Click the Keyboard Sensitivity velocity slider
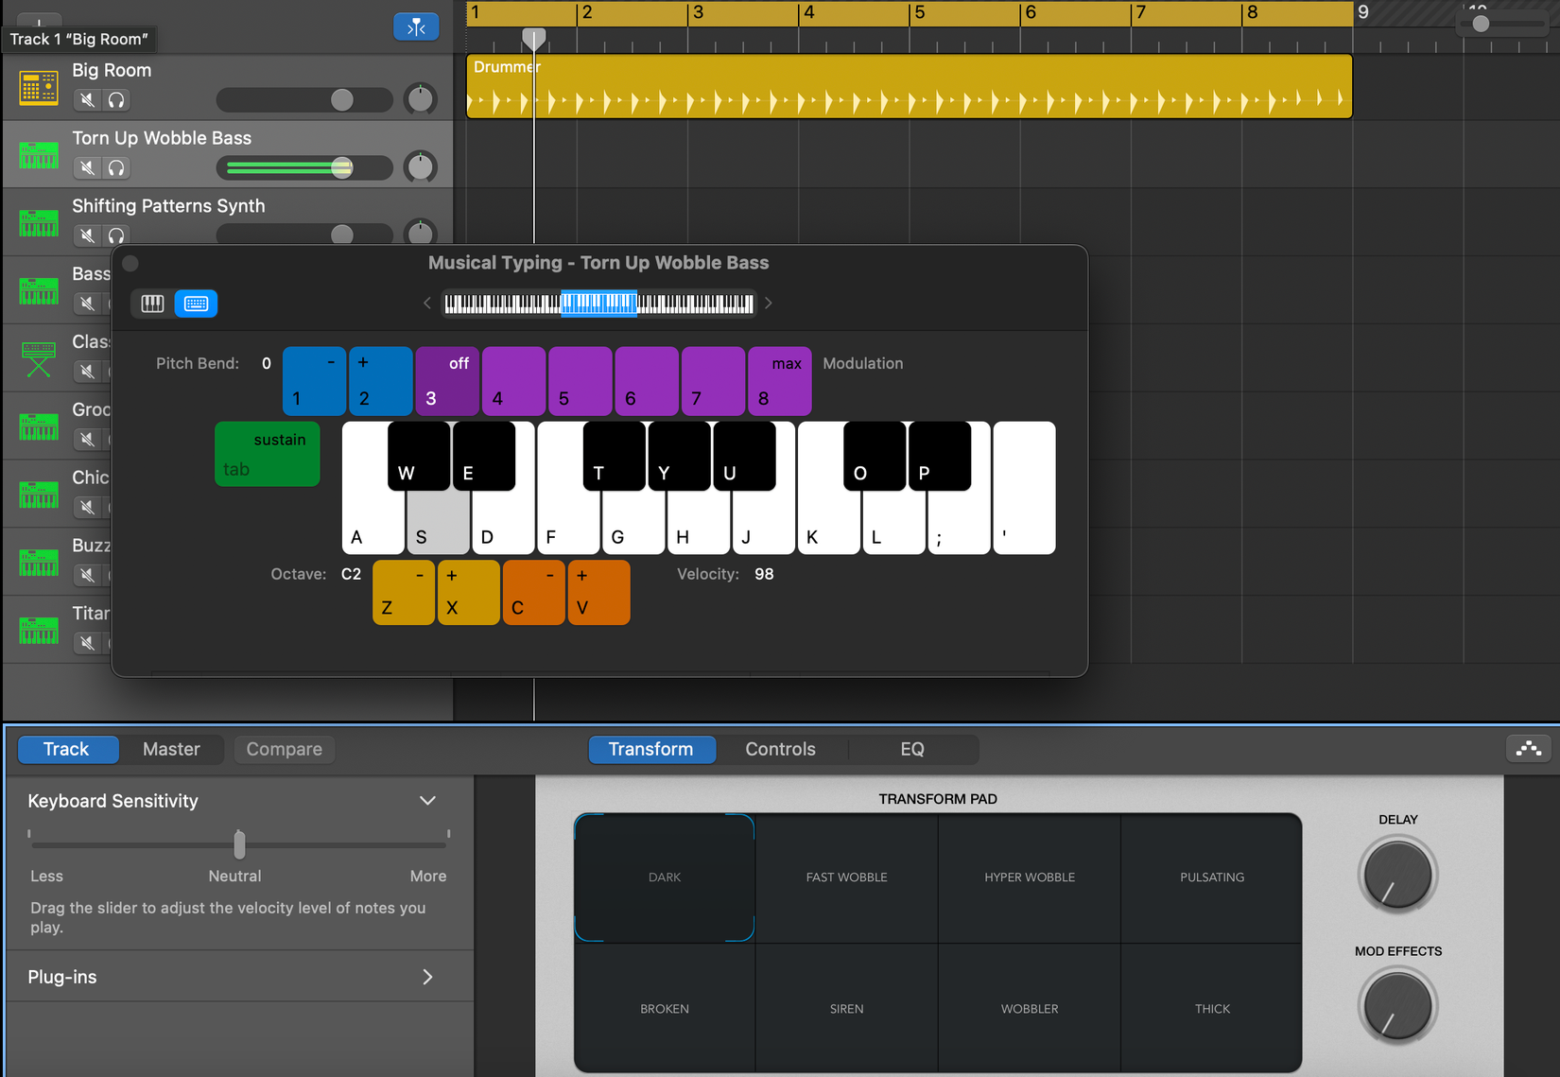 coord(238,844)
